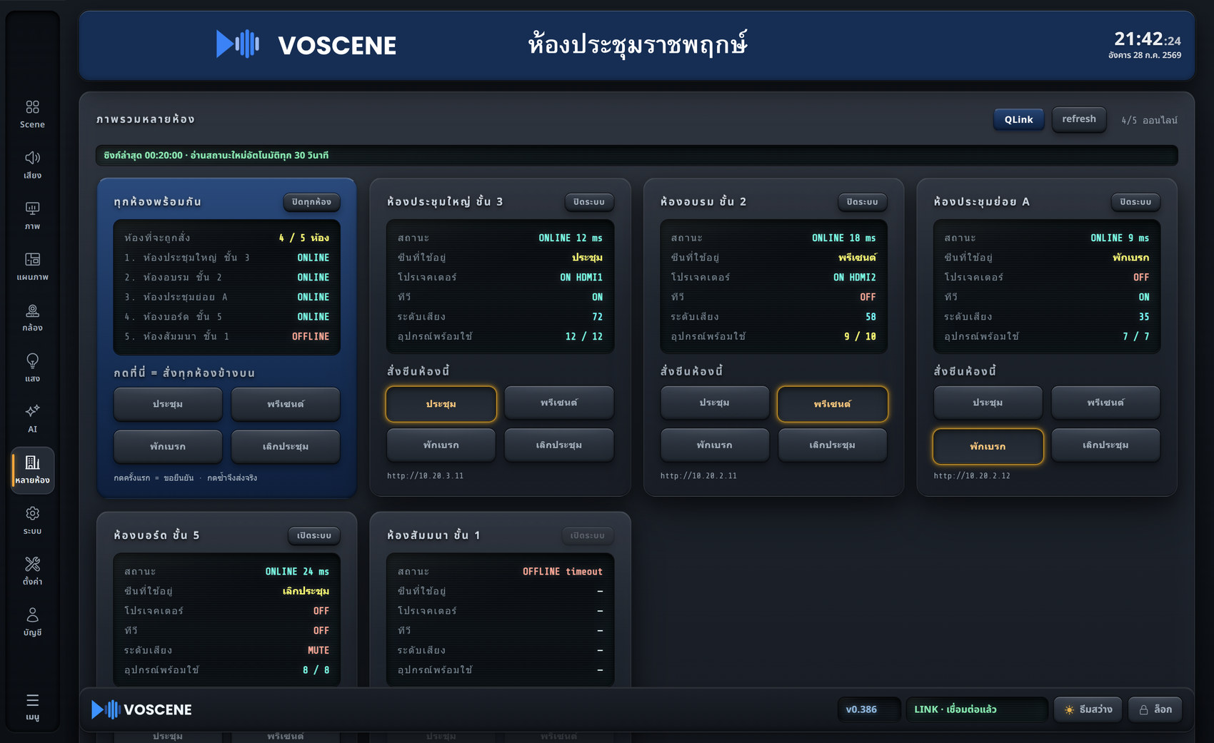Click row 3. ห้องประชุมย่อย A in all-rooms list
The height and width of the screenshot is (743, 1214).
point(227,297)
